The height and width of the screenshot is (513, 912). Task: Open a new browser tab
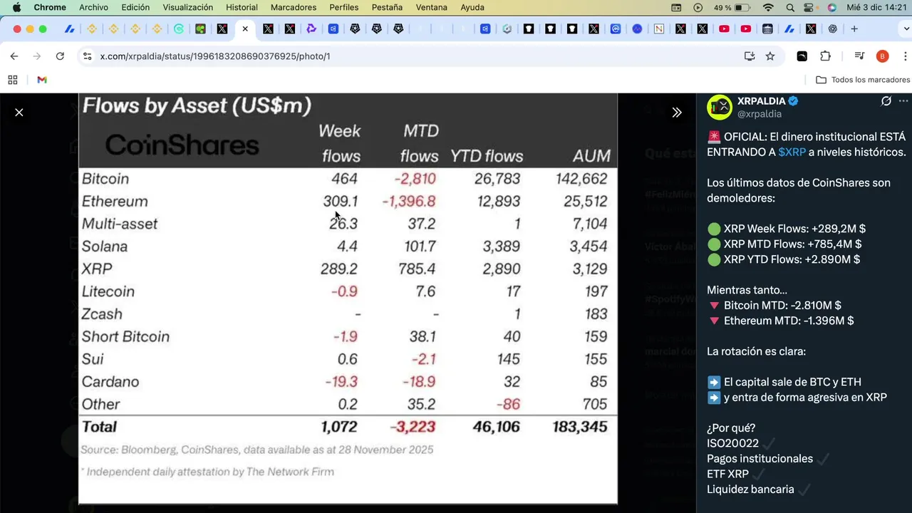[x=854, y=29]
